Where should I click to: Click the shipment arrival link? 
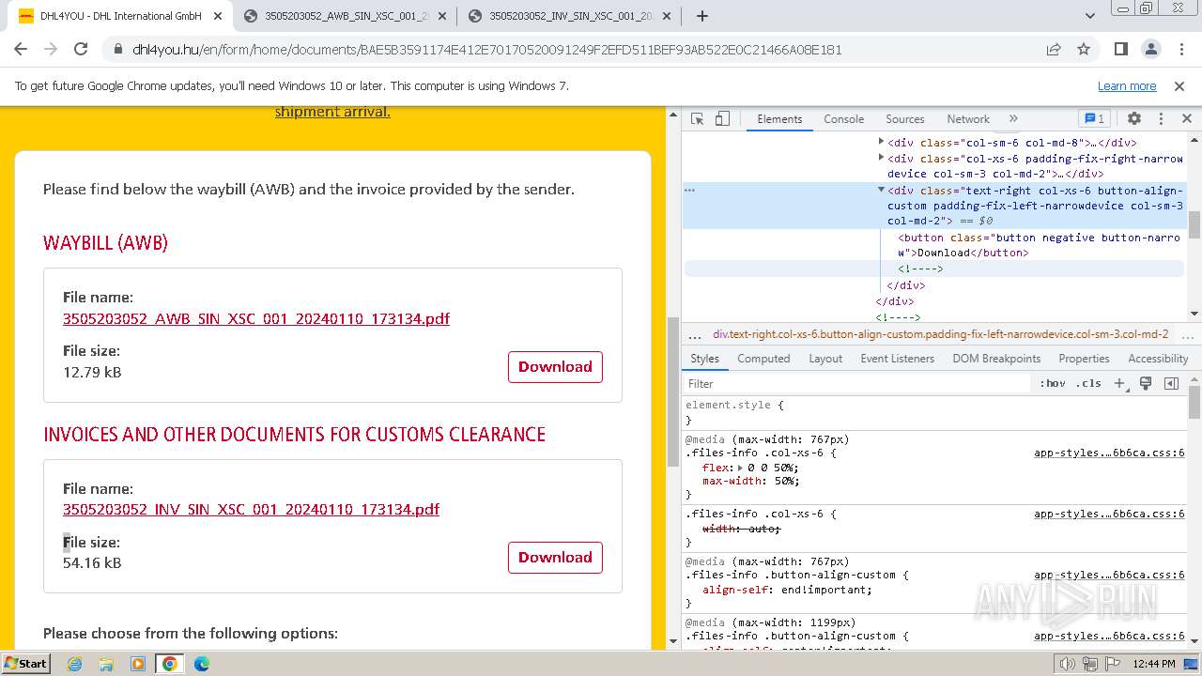pos(332,112)
